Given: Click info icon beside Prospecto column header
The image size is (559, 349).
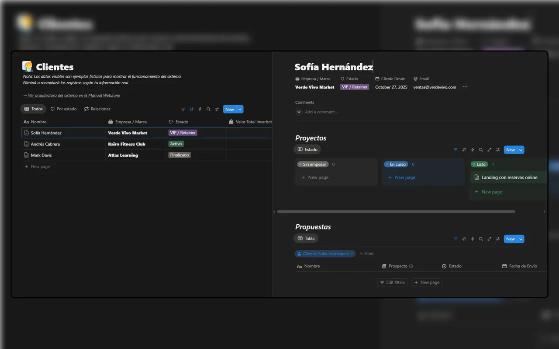Looking at the screenshot, I should pyautogui.click(x=411, y=266).
